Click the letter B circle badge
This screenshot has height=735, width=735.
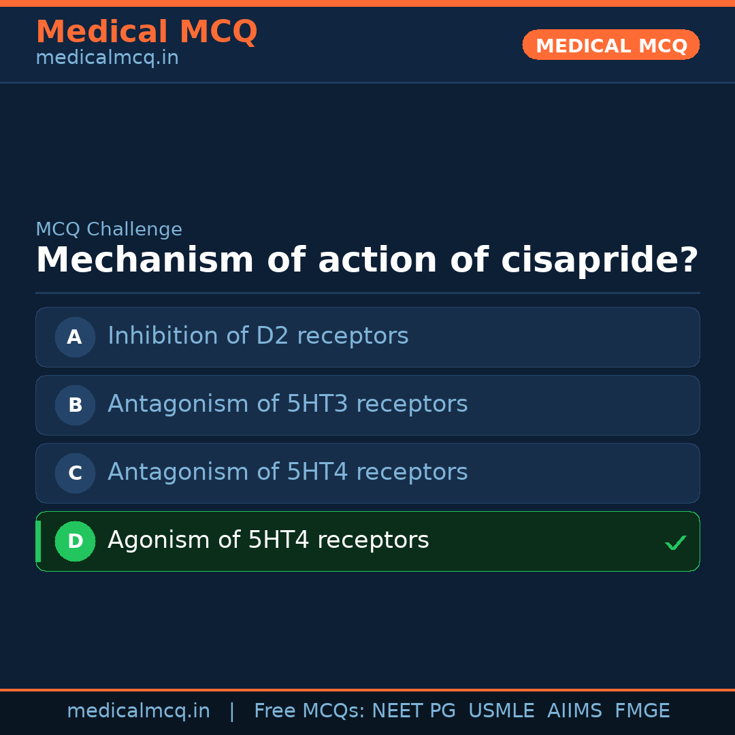click(75, 405)
